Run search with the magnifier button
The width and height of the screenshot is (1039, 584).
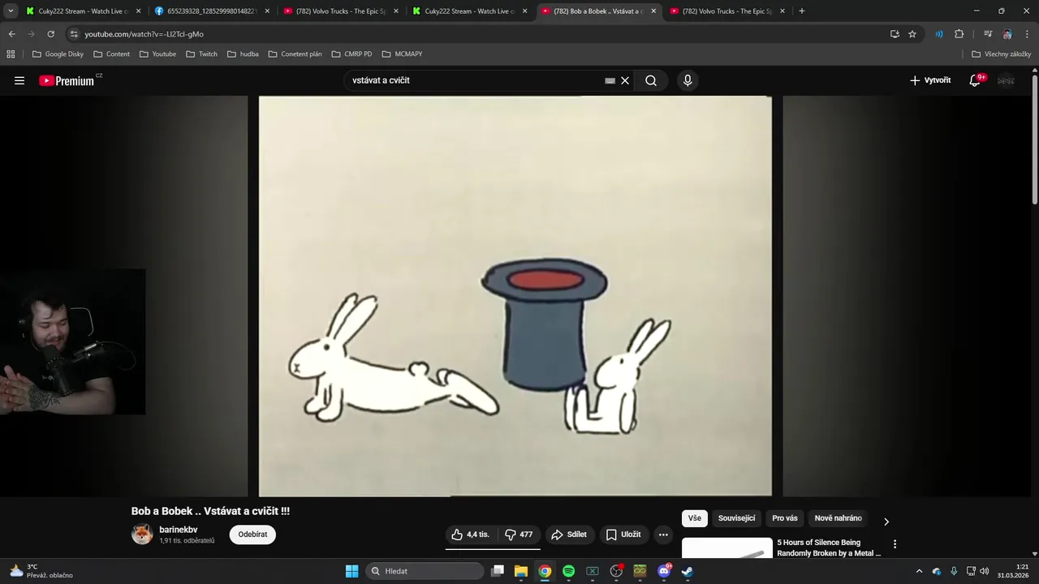[651, 80]
